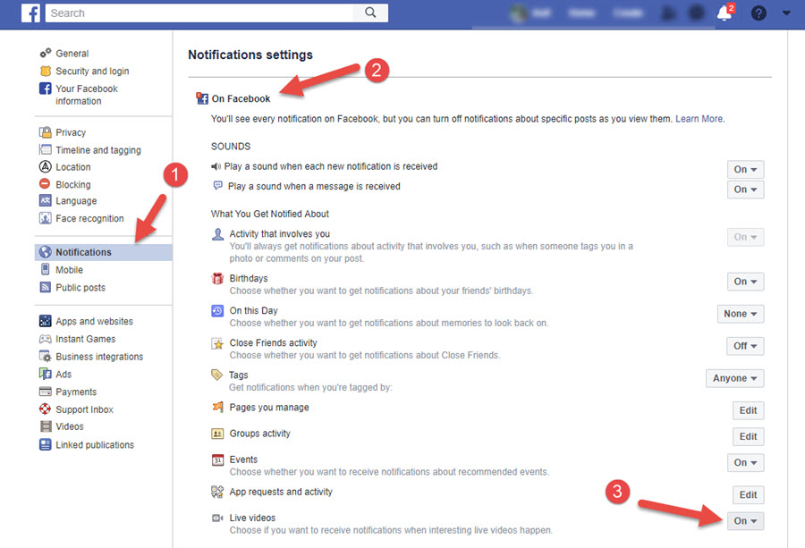Click the General gears icon in sidebar
Image resolution: width=805 pixels, height=548 pixels.
46,53
